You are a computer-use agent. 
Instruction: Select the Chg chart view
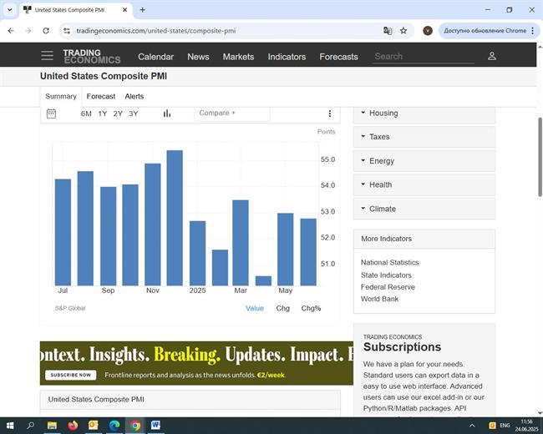[282, 308]
